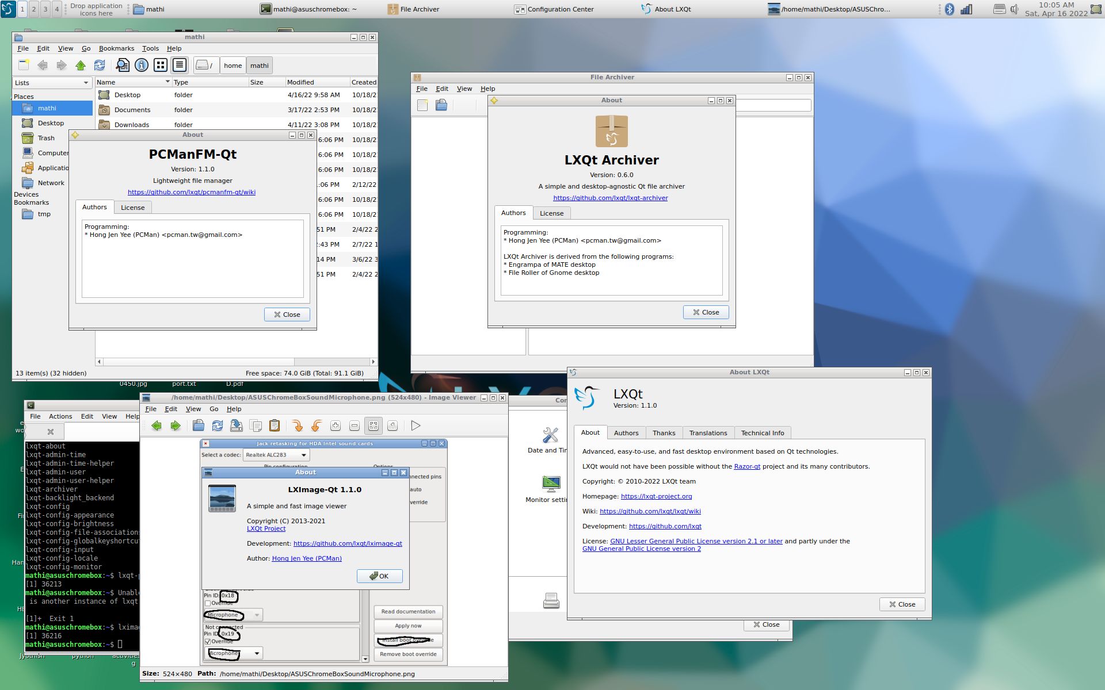Go up to the parent folder in PCManFM

click(x=81, y=65)
